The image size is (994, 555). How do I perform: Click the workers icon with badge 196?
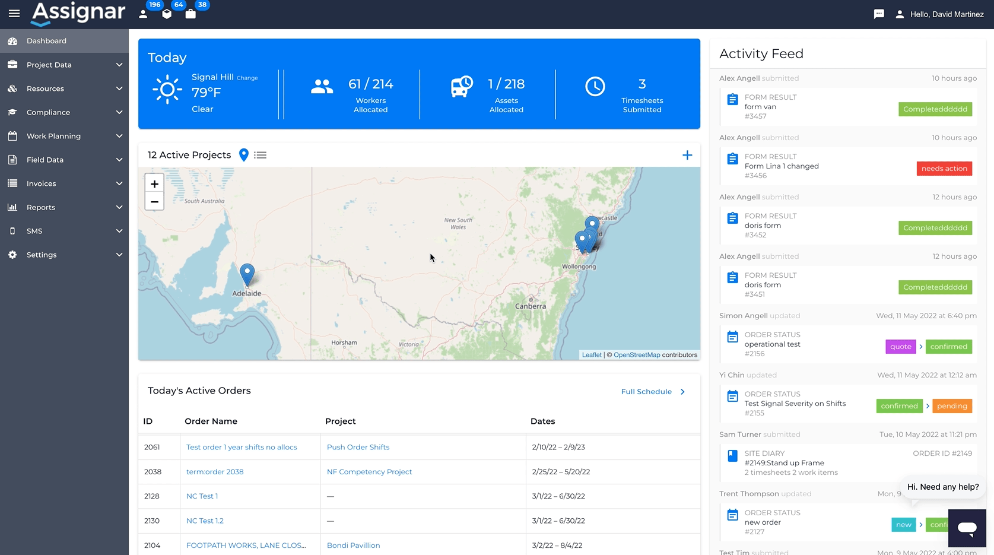coord(143,14)
